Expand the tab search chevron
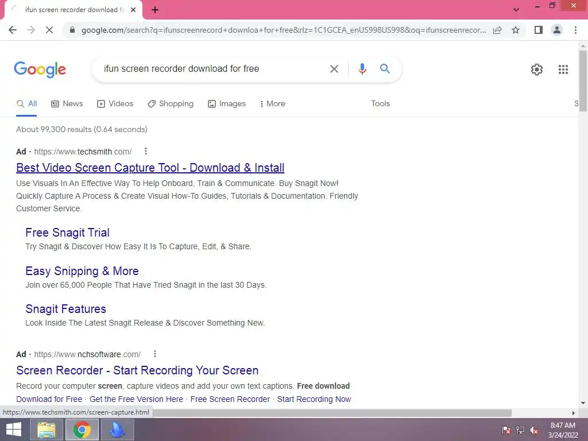The width and height of the screenshot is (588, 441). pyautogui.click(x=516, y=10)
